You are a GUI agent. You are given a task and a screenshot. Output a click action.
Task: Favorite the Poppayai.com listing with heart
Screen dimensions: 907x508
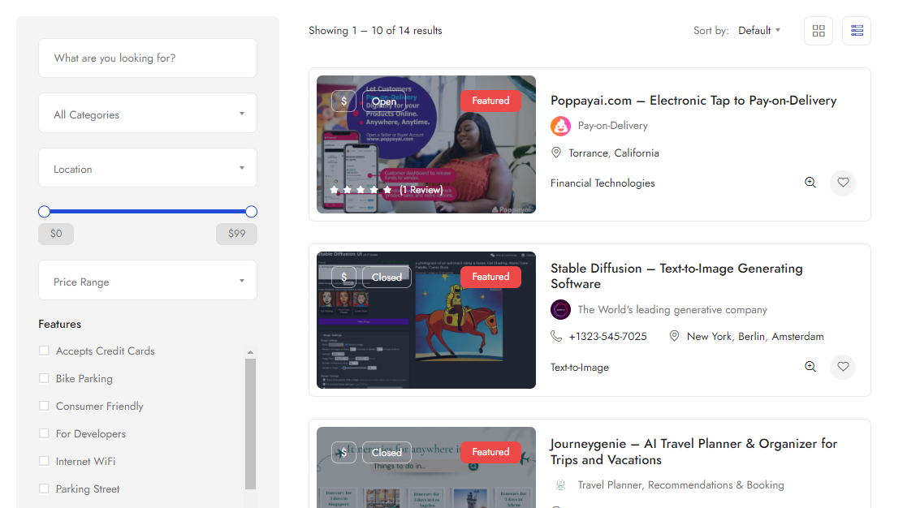coord(843,183)
